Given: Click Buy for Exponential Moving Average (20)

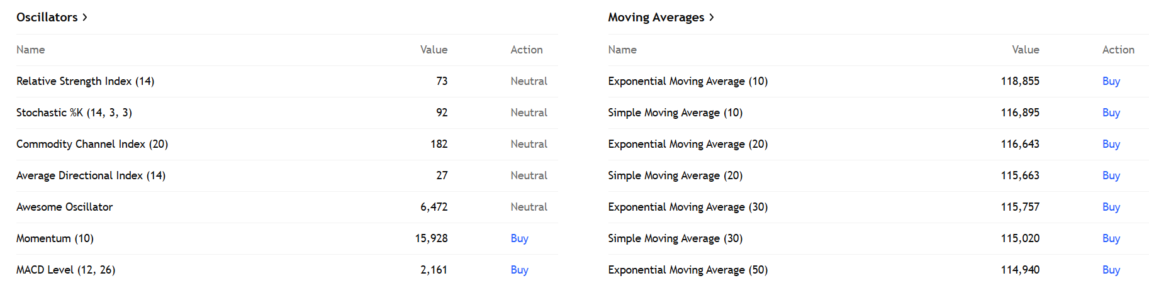Looking at the screenshot, I should (1111, 144).
